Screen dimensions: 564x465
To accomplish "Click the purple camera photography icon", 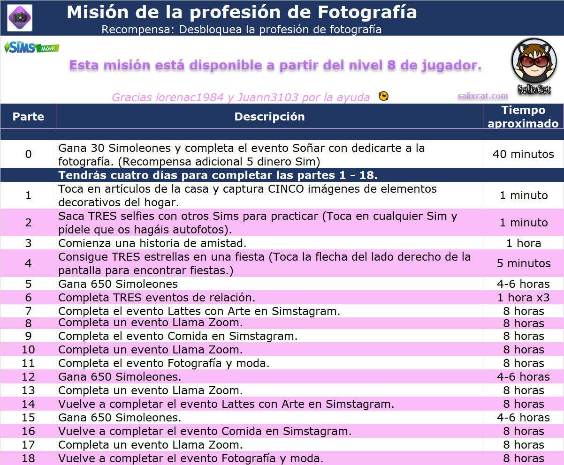I will pos(20,18).
